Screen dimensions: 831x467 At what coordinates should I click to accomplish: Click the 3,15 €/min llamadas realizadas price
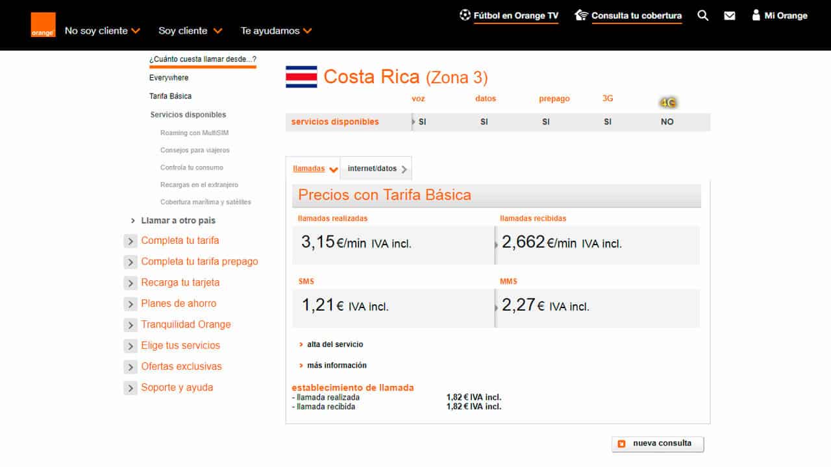point(356,243)
